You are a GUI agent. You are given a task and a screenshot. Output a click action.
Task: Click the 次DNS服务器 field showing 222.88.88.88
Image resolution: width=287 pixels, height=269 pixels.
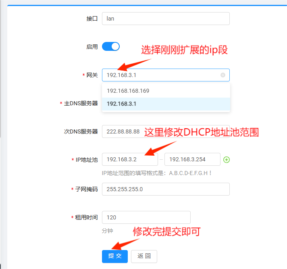pyautogui.click(x=122, y=131)
